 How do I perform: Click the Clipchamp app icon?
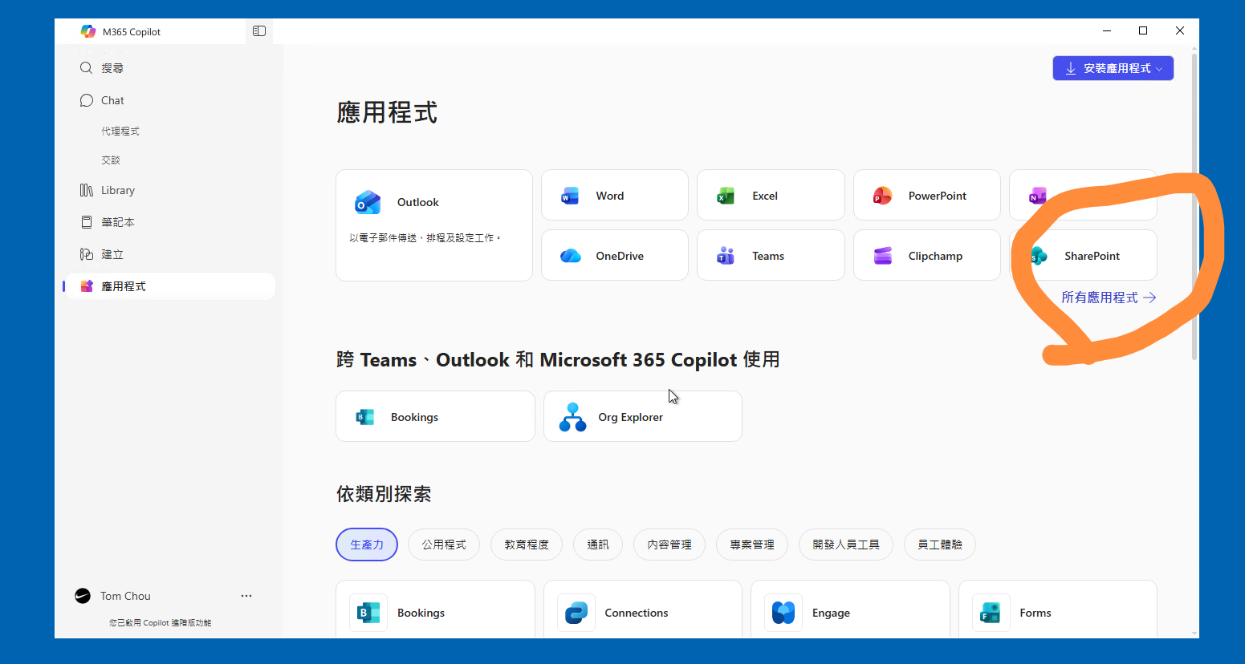click(882, 256)
